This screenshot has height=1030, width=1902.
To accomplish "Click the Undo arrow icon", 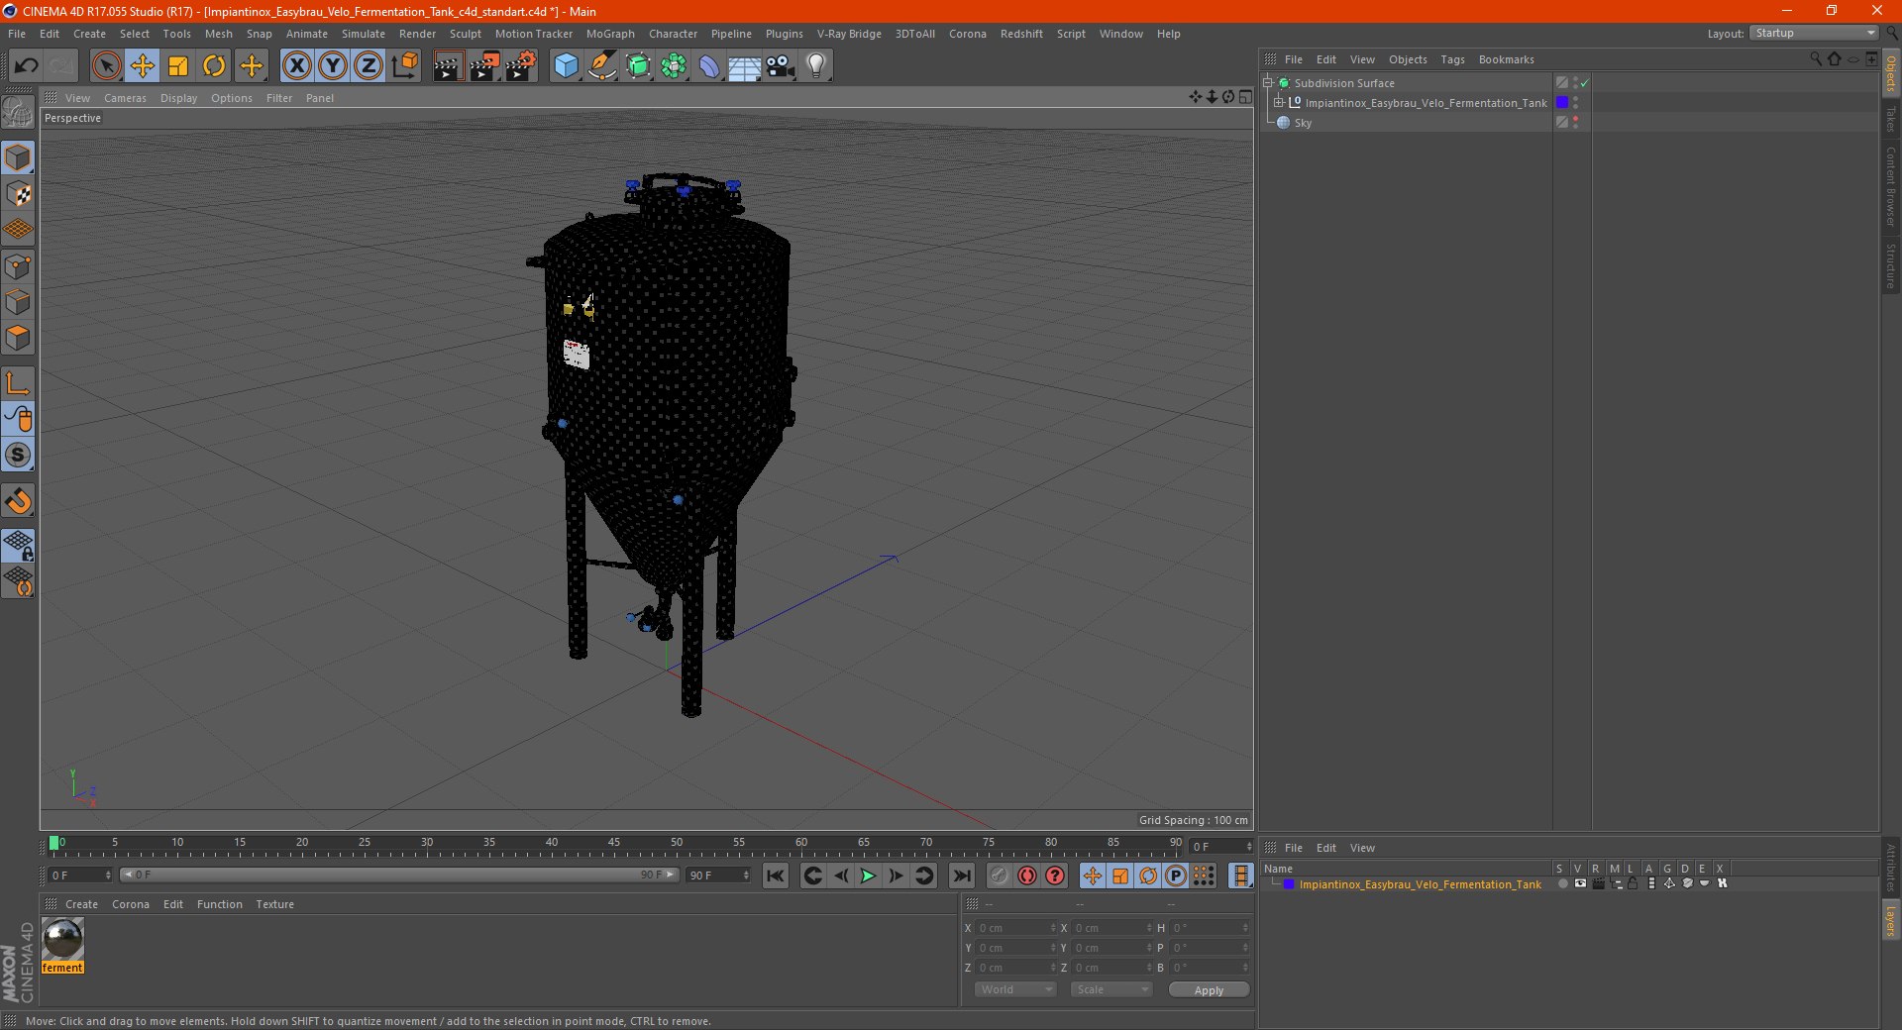I will pos(27,66).
